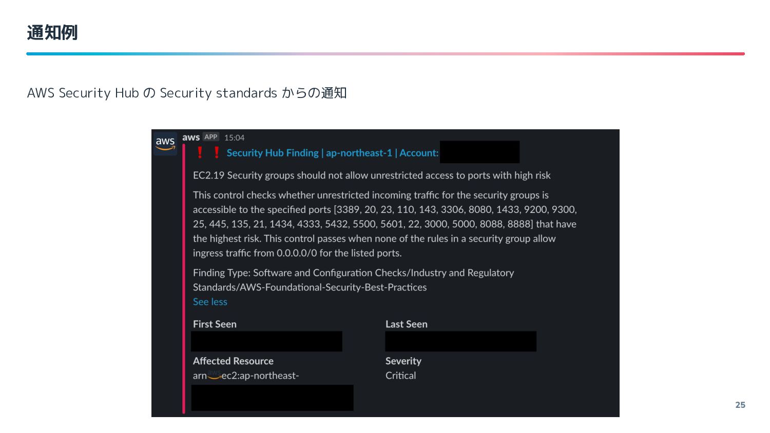Open the aws sender name profile
Image resolution: width=770 pixels, height=433 pixels.
191,137
